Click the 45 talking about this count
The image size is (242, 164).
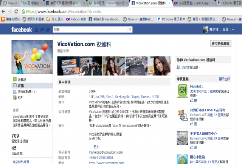coord(14,148)
